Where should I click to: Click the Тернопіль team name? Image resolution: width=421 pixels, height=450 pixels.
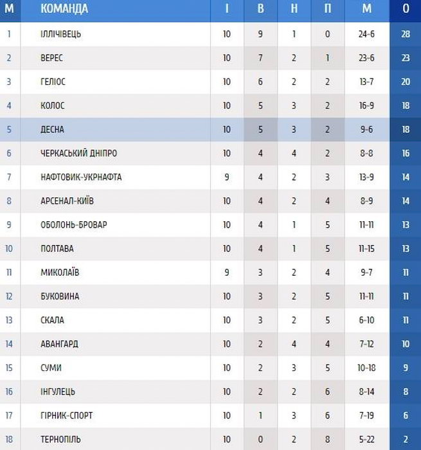61,439
